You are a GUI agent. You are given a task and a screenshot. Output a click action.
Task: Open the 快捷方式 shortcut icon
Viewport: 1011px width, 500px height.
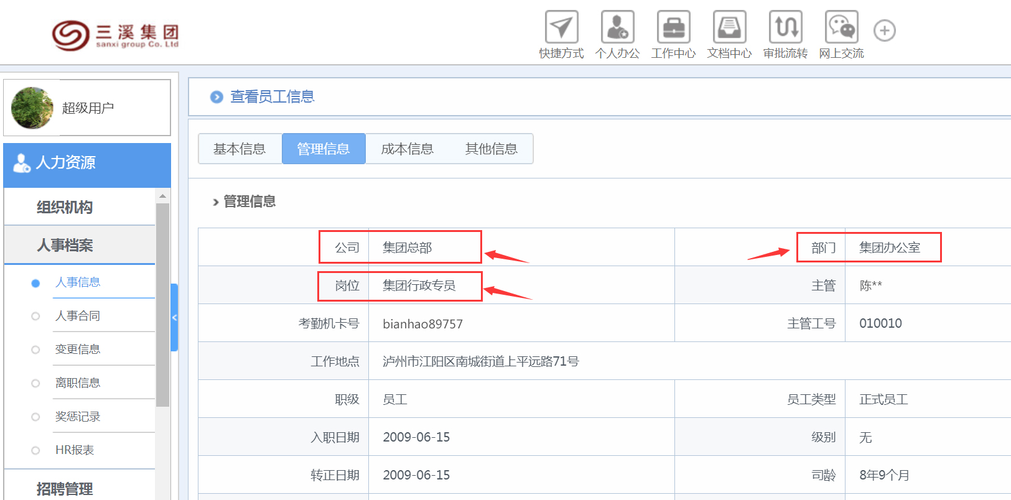pos(561,27)
